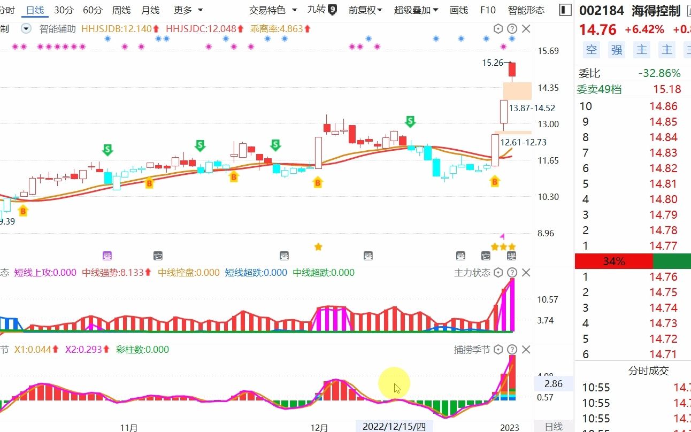This screenshot has width=691, height=432.
Task: Open the 智能形态 pattern feature
Action: tap(526, 10)
